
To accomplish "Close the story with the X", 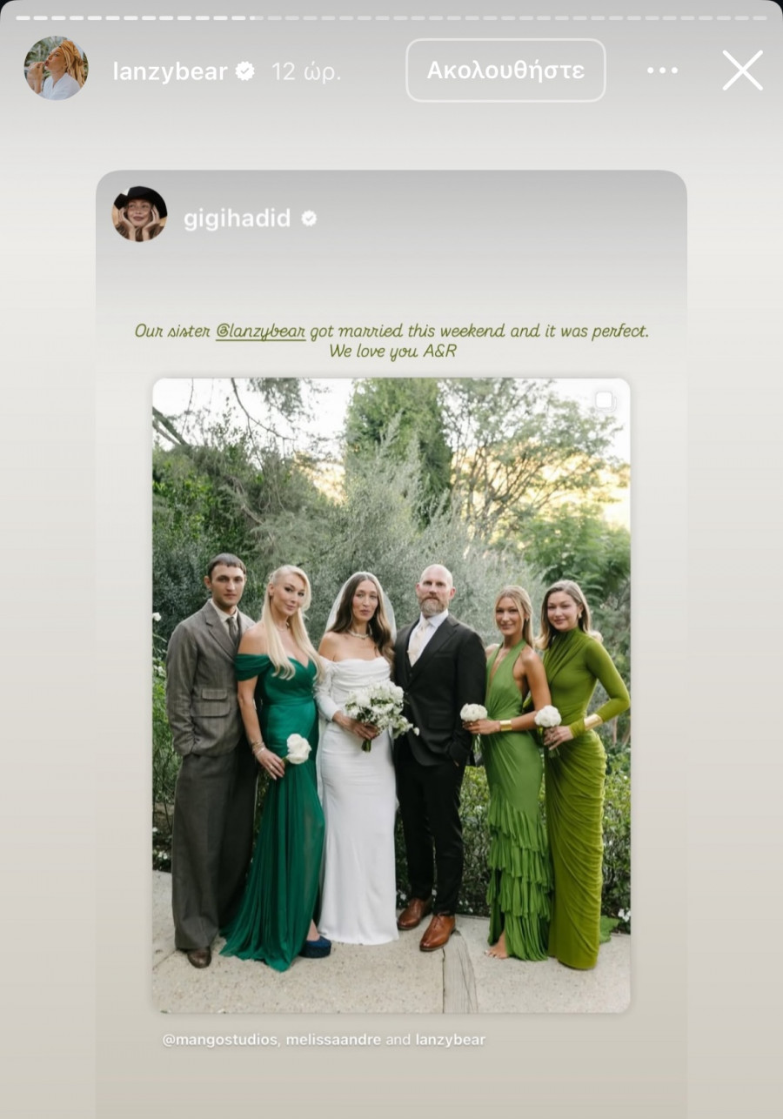I will pos(742,70).
